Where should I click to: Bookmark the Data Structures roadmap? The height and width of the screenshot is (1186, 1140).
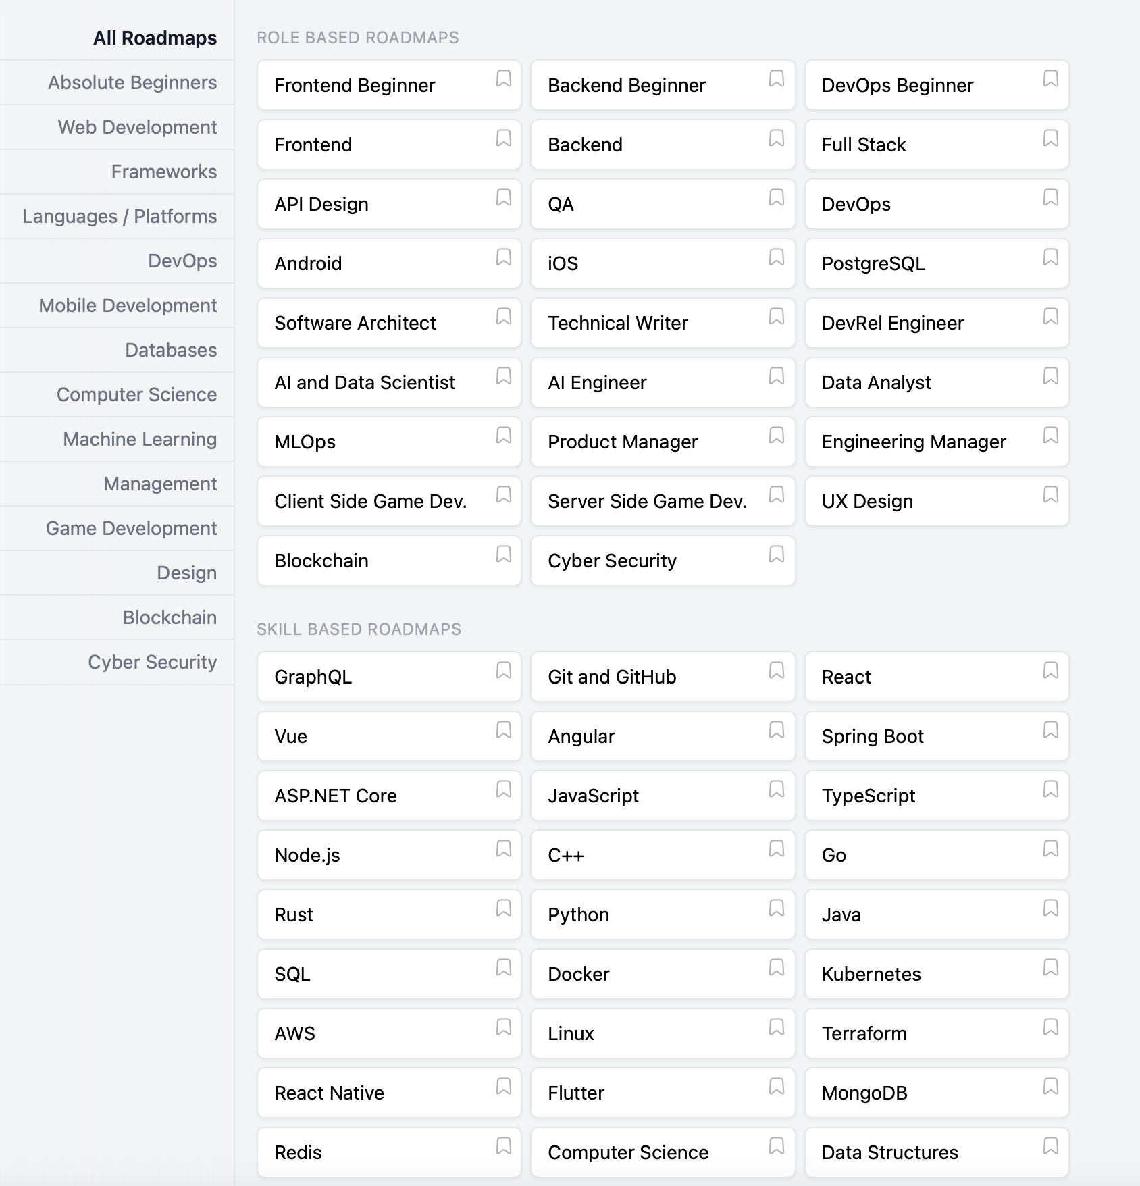[x=1050, y=1146]
